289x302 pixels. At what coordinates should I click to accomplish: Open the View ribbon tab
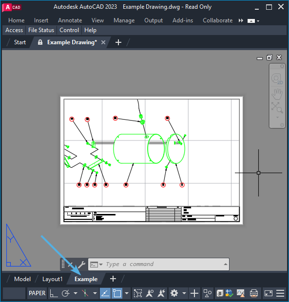[97, 20]
